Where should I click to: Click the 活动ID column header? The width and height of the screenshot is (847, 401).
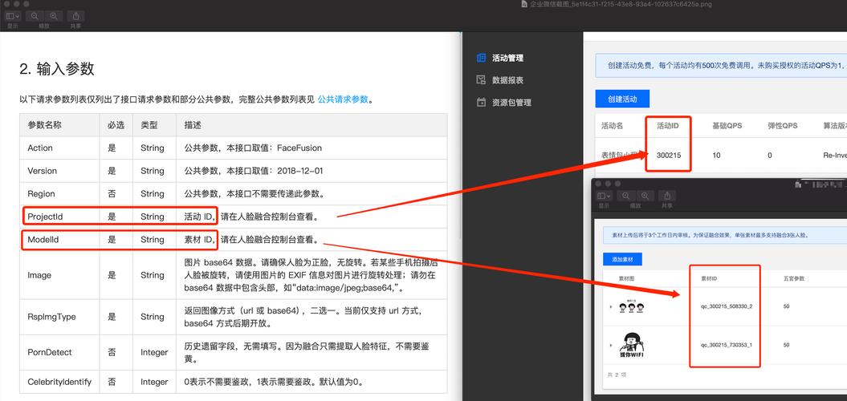(668, 125)
